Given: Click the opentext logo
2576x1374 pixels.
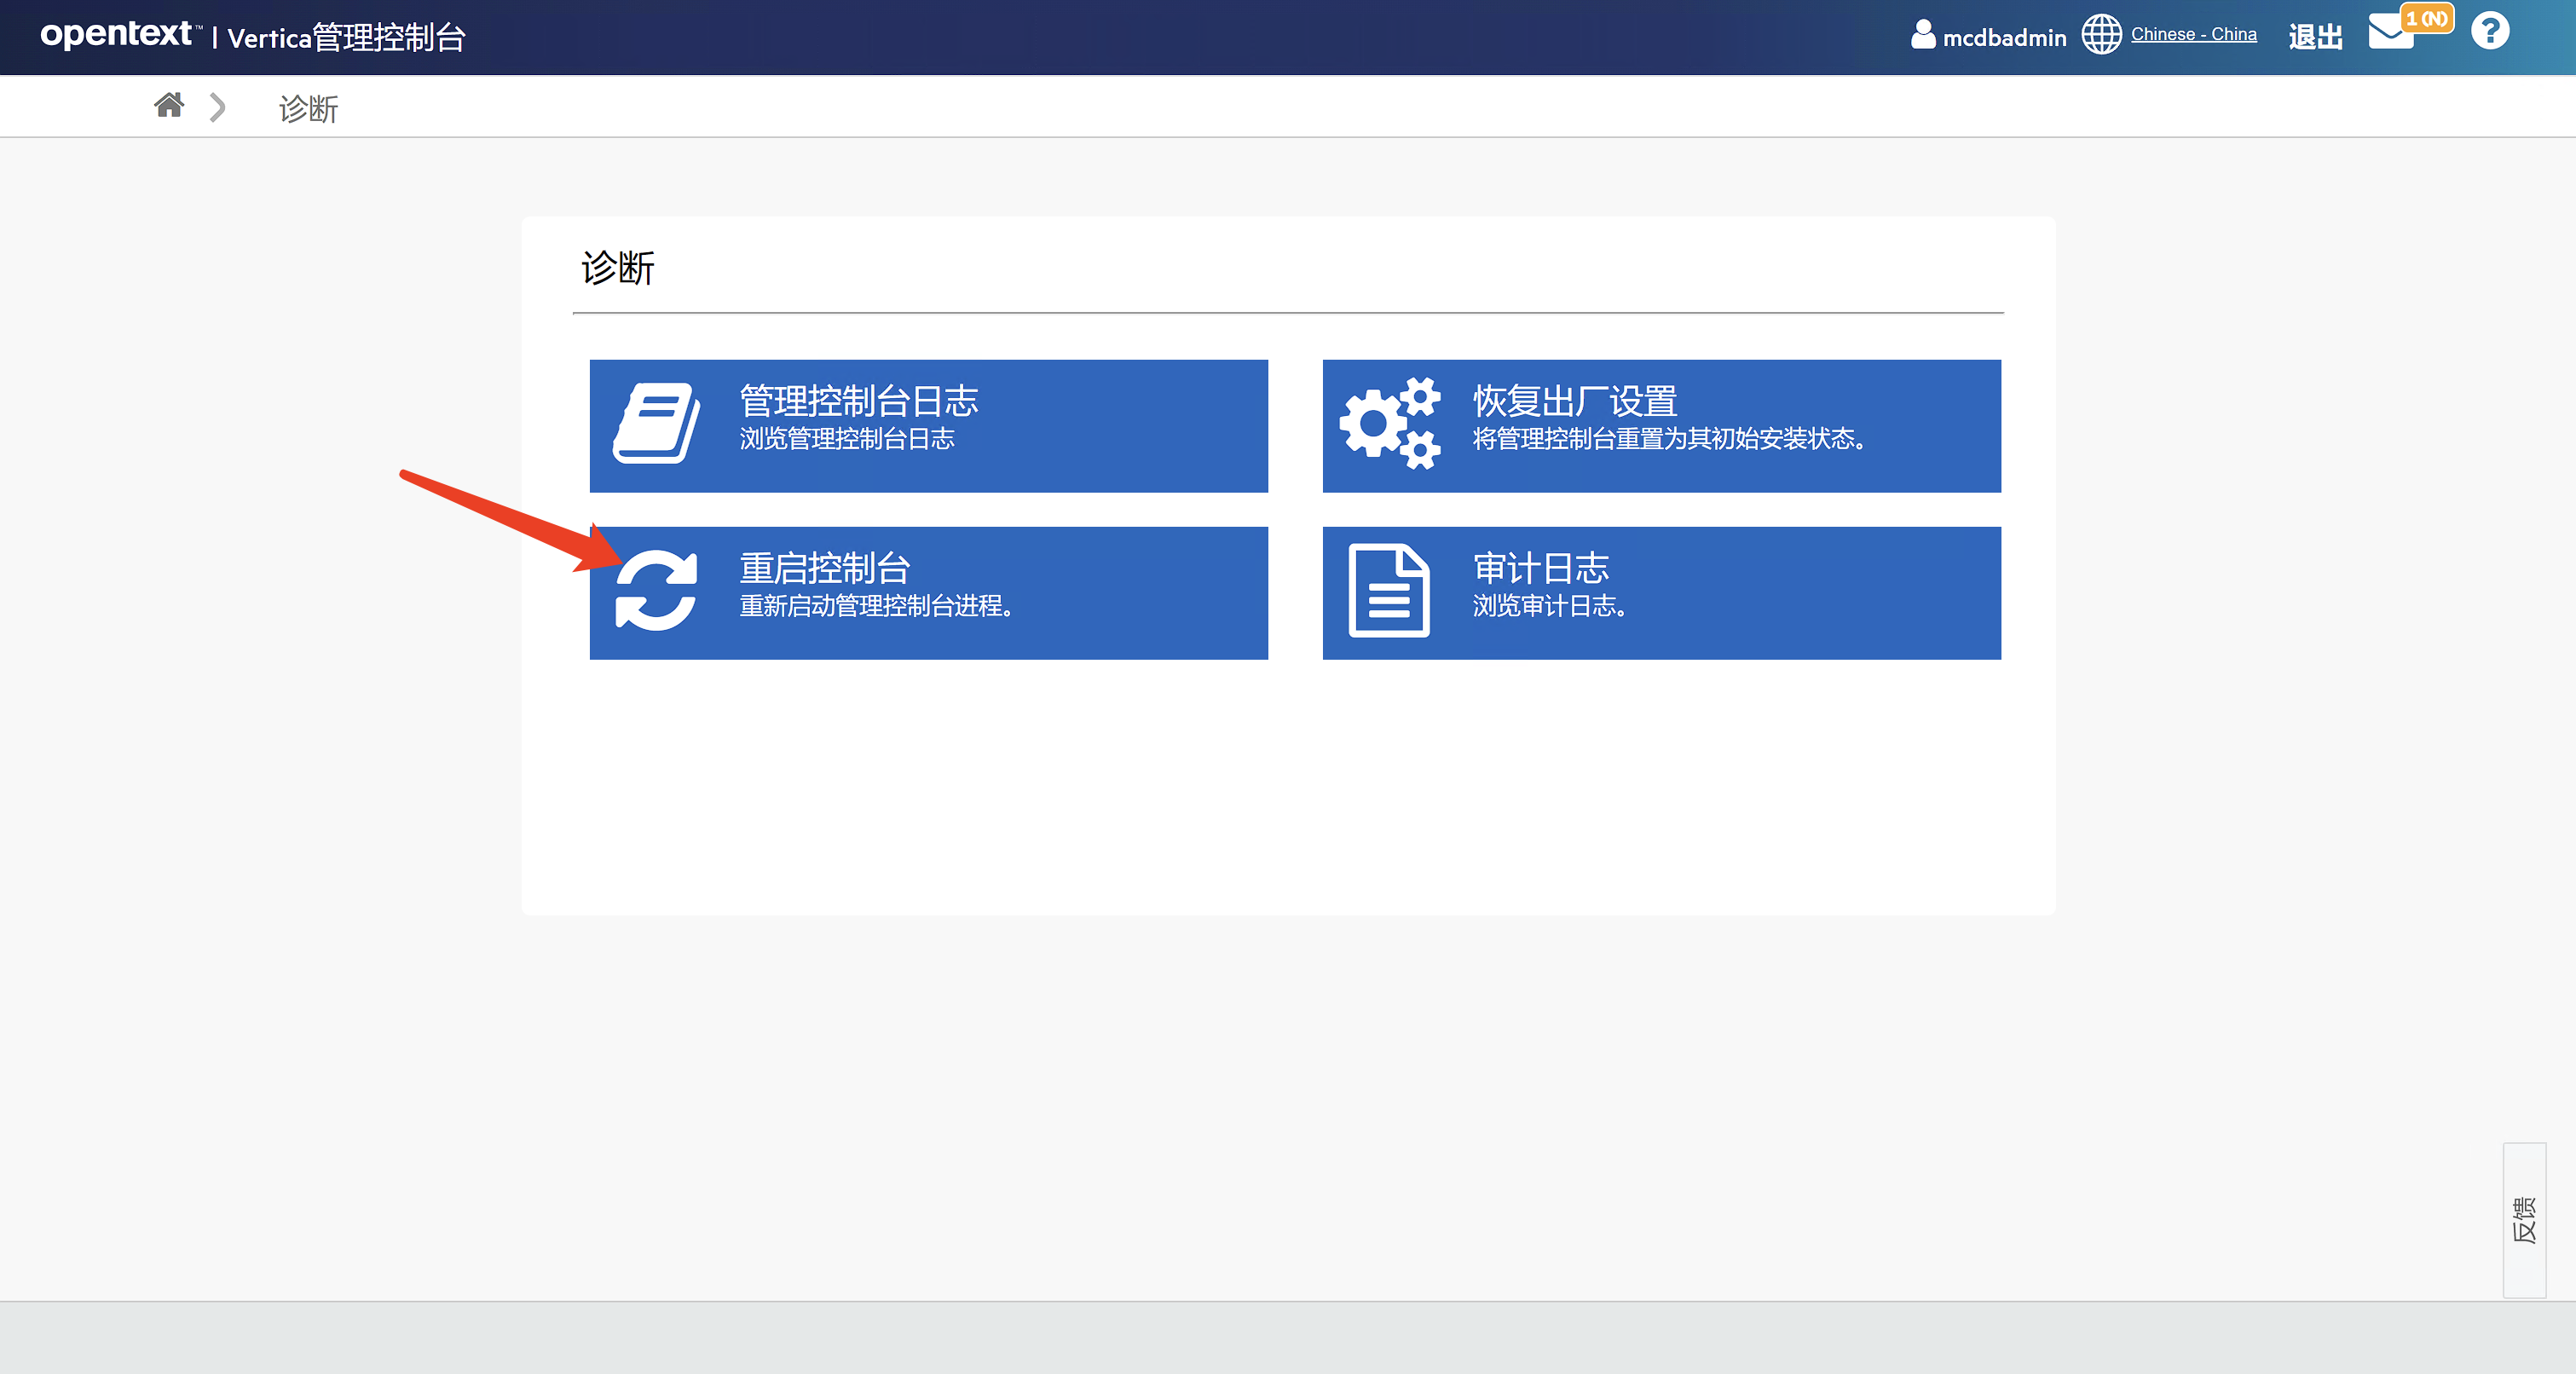Looking at the screenshot, I should tap(115, 35).
